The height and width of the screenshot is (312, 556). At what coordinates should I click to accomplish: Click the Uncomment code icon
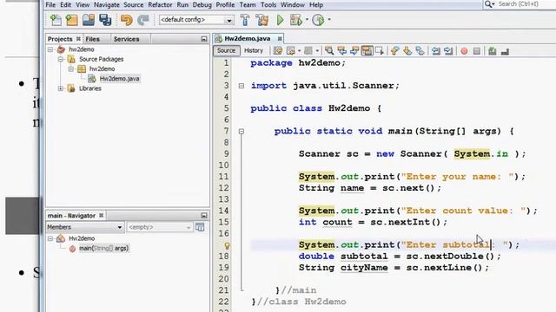click(505, 52)
